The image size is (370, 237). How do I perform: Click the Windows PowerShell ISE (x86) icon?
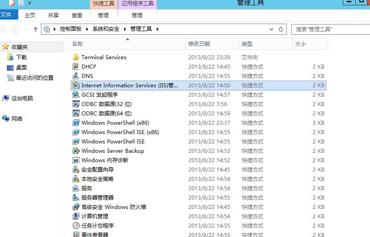[76, 132]
